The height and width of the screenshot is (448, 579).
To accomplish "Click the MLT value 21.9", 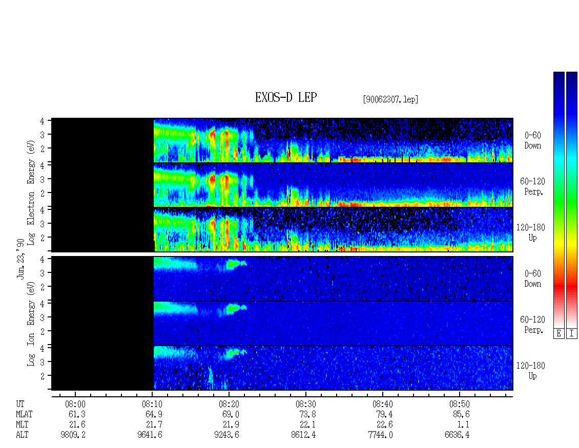I will tap(231, 425).
